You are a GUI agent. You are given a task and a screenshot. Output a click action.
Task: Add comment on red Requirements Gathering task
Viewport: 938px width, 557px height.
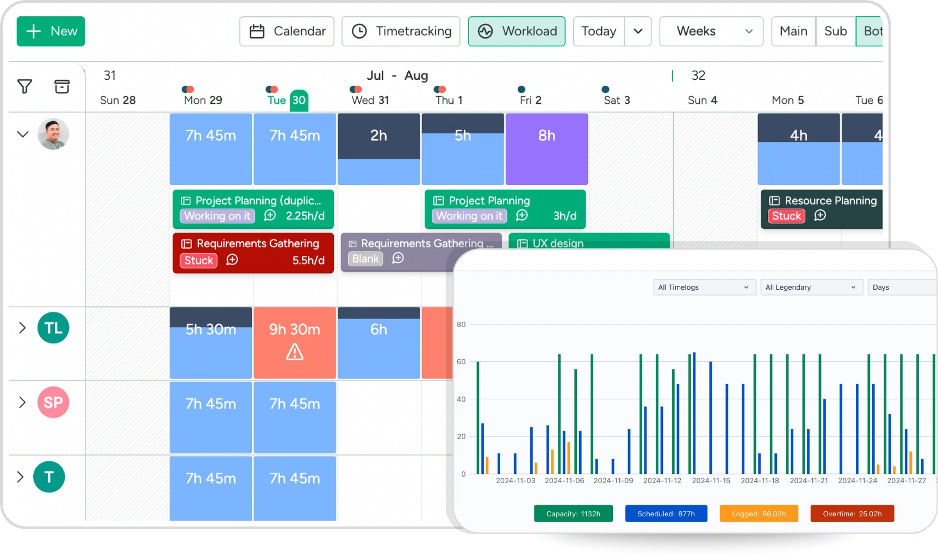[232, 260]
